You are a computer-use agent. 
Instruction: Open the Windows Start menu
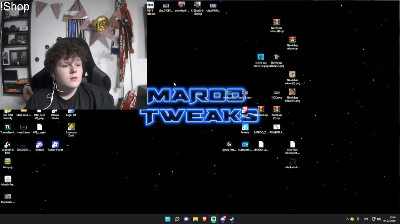click(168, 219)
